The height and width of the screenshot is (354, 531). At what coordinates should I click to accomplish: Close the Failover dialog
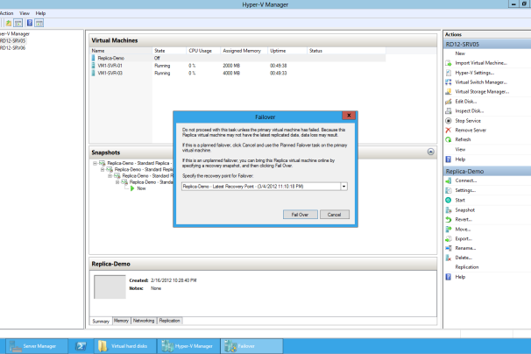(349, 116)
